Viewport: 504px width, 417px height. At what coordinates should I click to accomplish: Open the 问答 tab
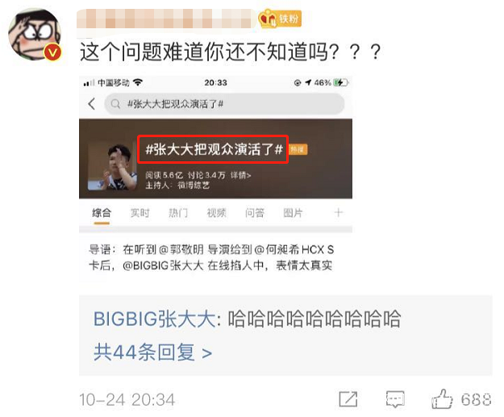[x=255, y=213]
